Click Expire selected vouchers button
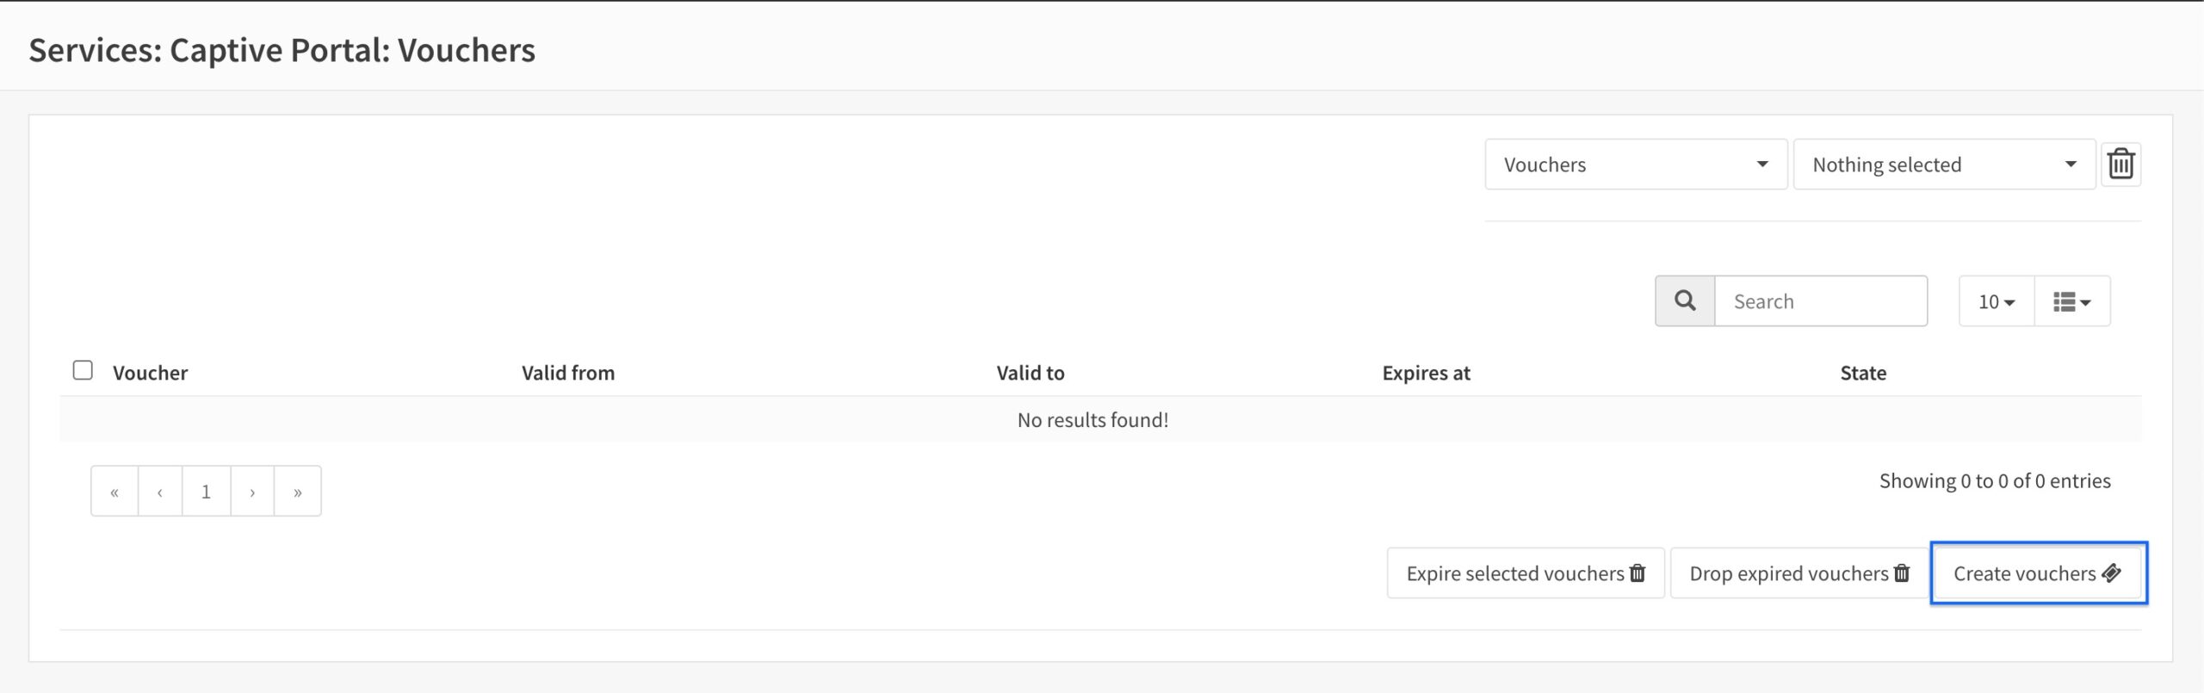 1526,573
